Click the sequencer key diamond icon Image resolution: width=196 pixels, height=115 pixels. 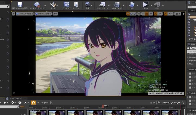pyautogui.click(x=13, y=103)
